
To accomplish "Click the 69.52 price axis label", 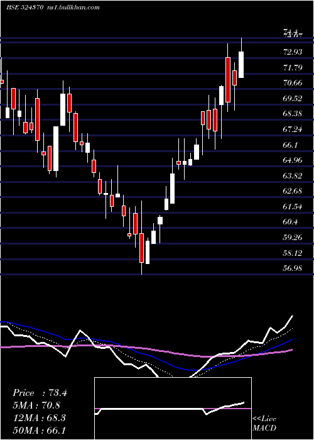I will point(293,99).
